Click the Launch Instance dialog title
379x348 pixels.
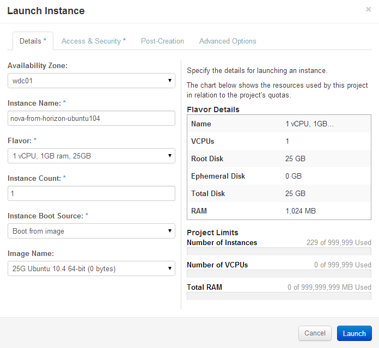[x=46, y=11]
